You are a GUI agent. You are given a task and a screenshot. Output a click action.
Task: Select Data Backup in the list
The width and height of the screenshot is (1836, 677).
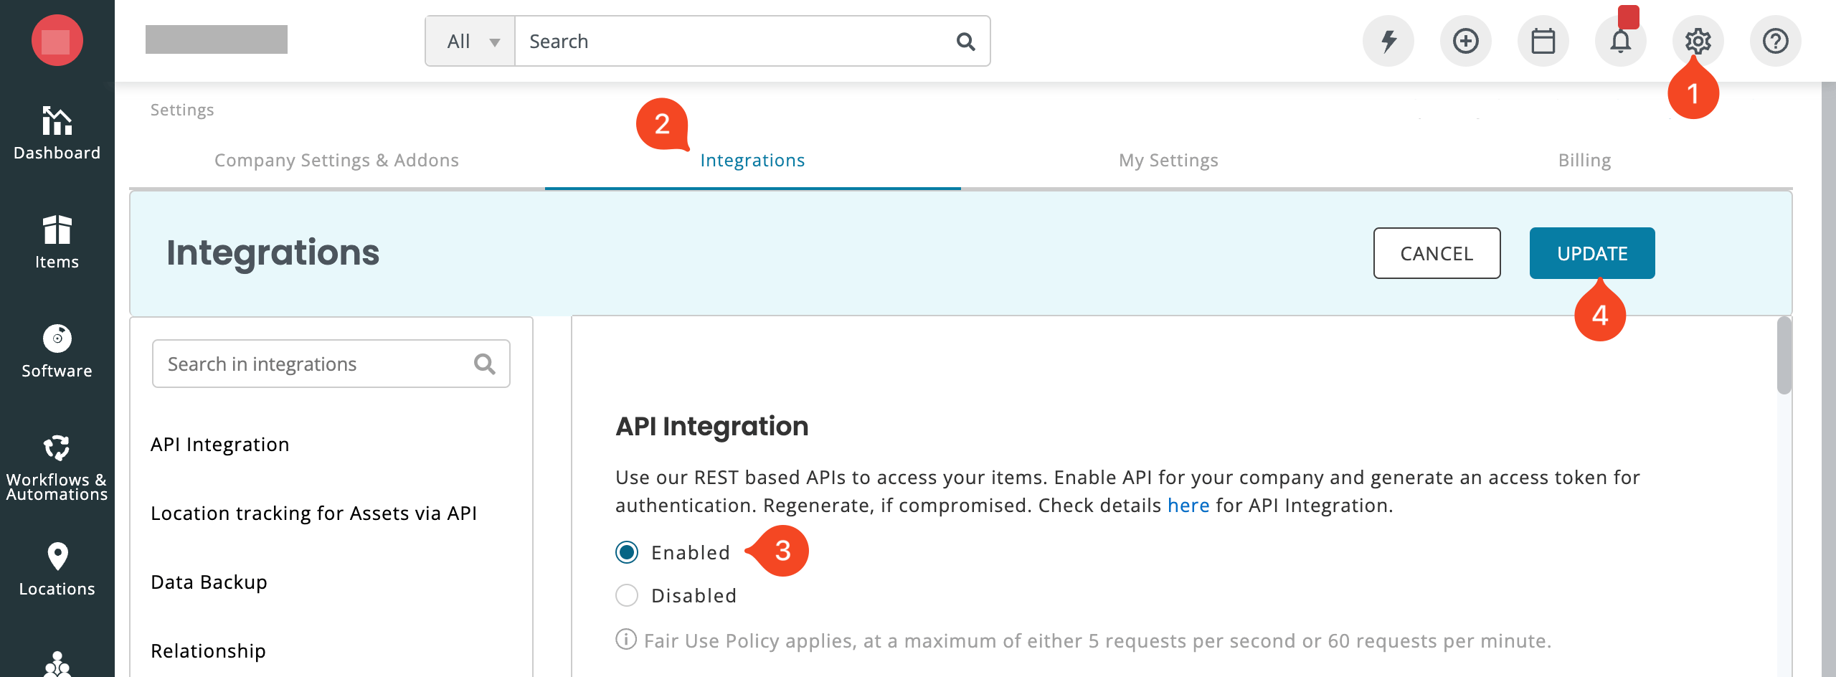click(x=209, y=582)
